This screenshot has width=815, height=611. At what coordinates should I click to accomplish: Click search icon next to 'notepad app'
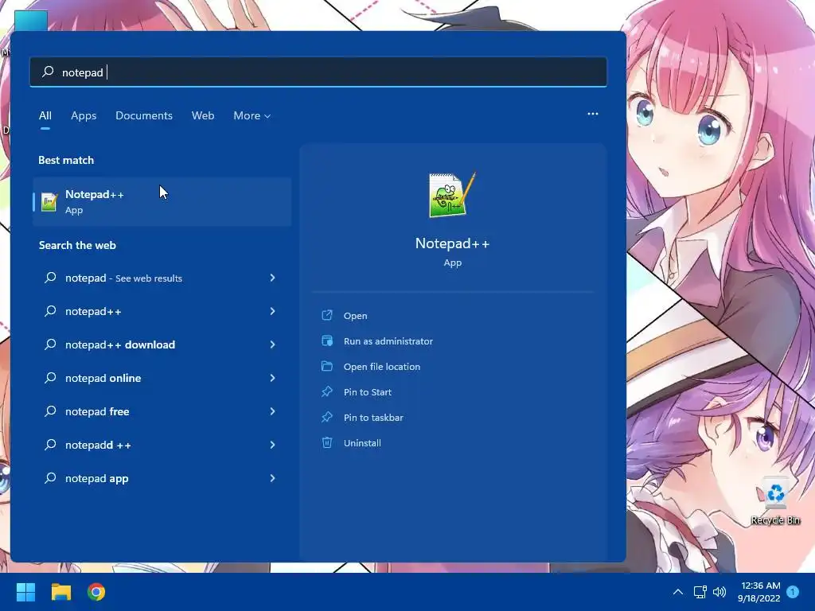50,478
